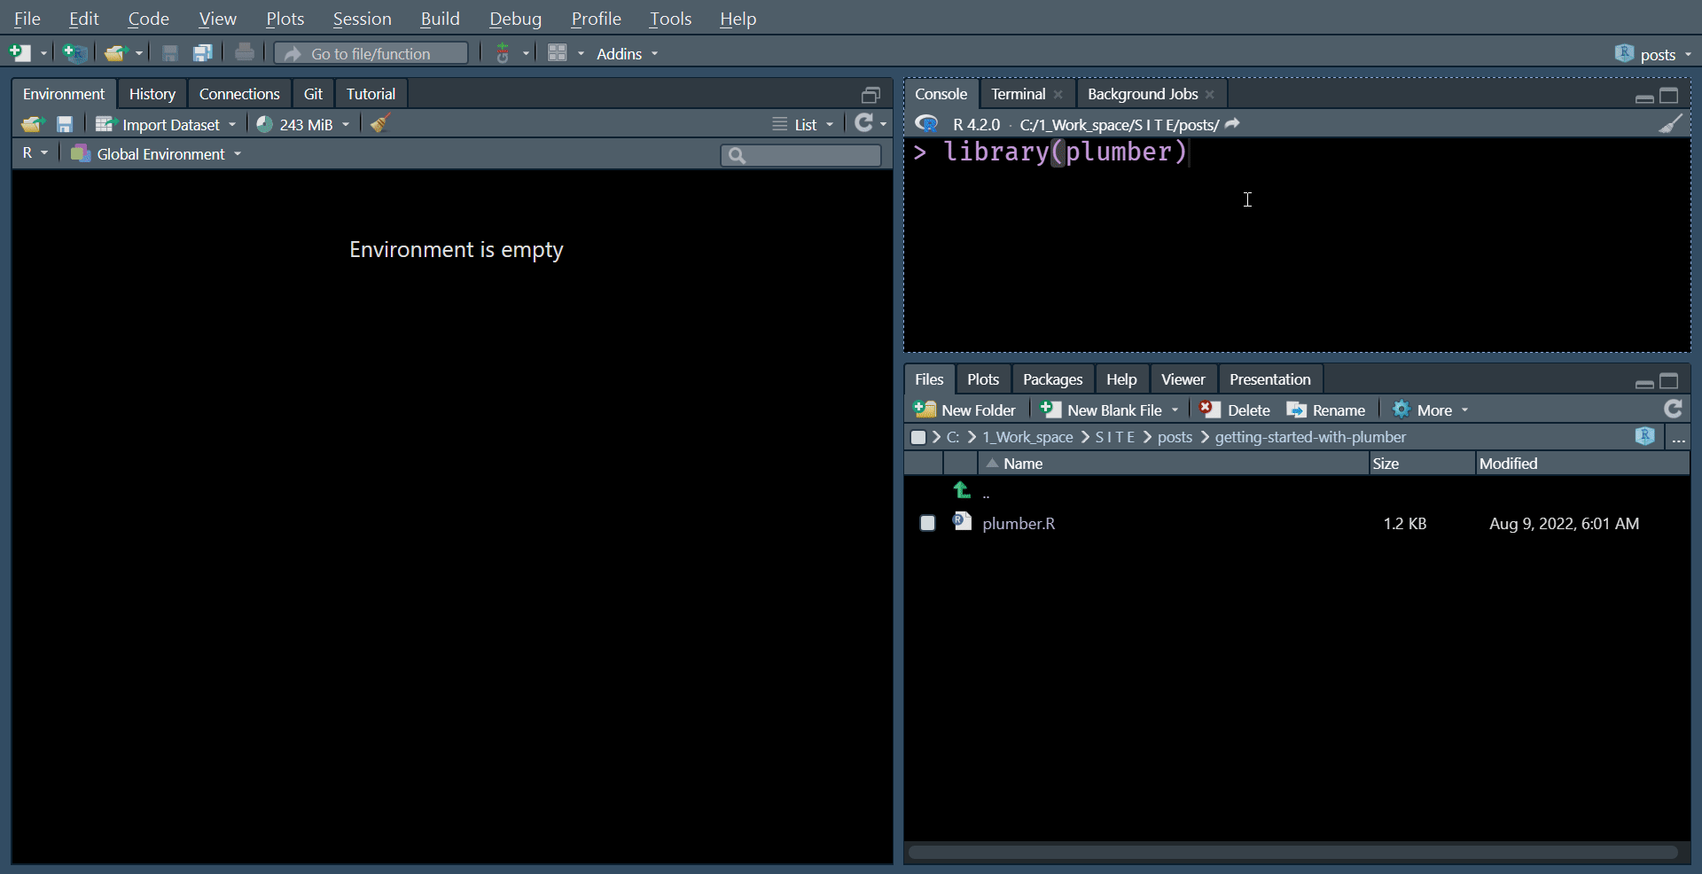Toggle the select-all checkbox in path bar

point(918,437)
